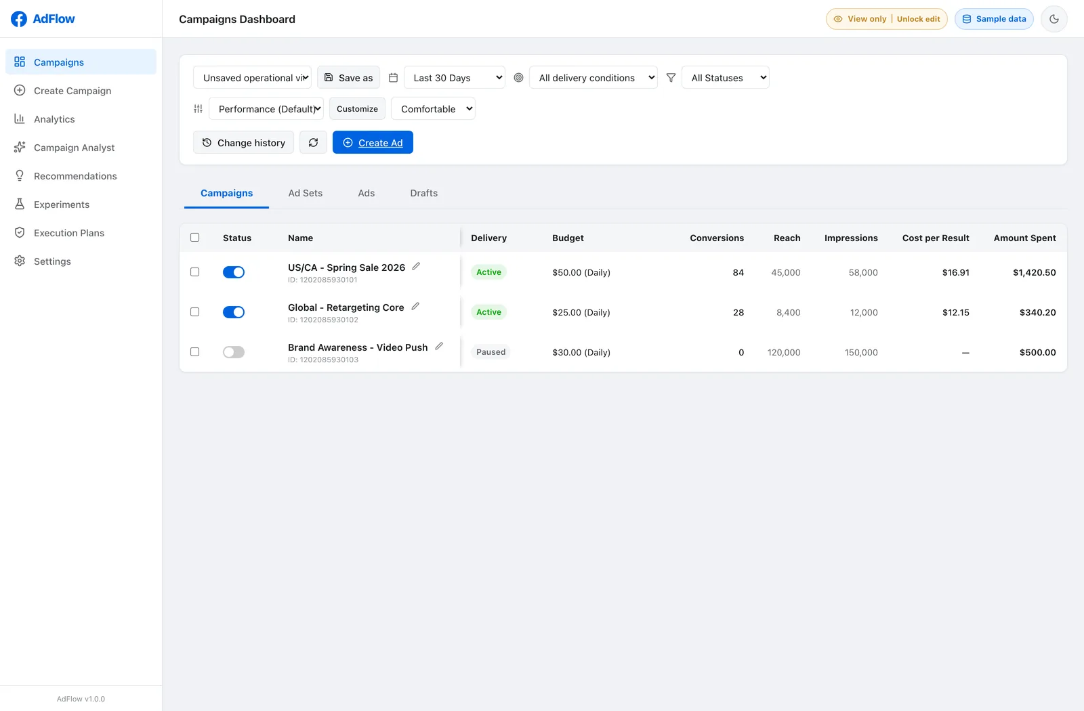Click the calendar icon beside date range

(393, 78)
